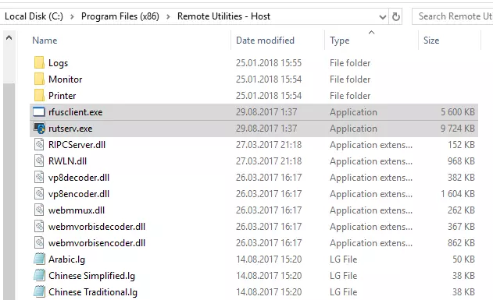Viewport: 493px width, 300px height.
Task: Select the RIPCServer.dll file name
Action: pyautogui.click(x=77, y=145)
